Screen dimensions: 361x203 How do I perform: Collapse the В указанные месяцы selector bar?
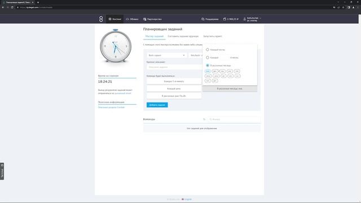230,89
